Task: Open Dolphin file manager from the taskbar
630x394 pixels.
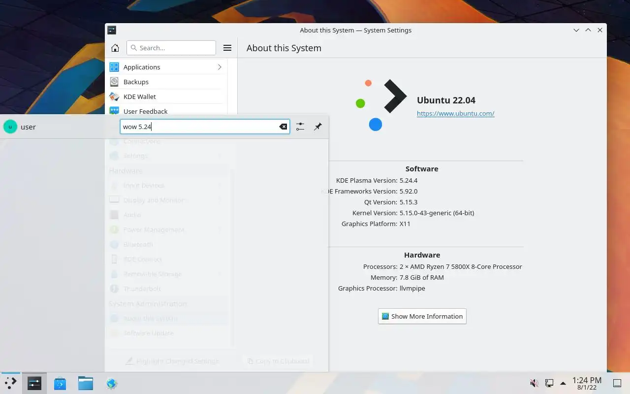Action: point(86,383)
